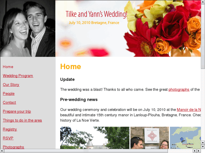
Task: Go to the Registry page
Action: 10,129
